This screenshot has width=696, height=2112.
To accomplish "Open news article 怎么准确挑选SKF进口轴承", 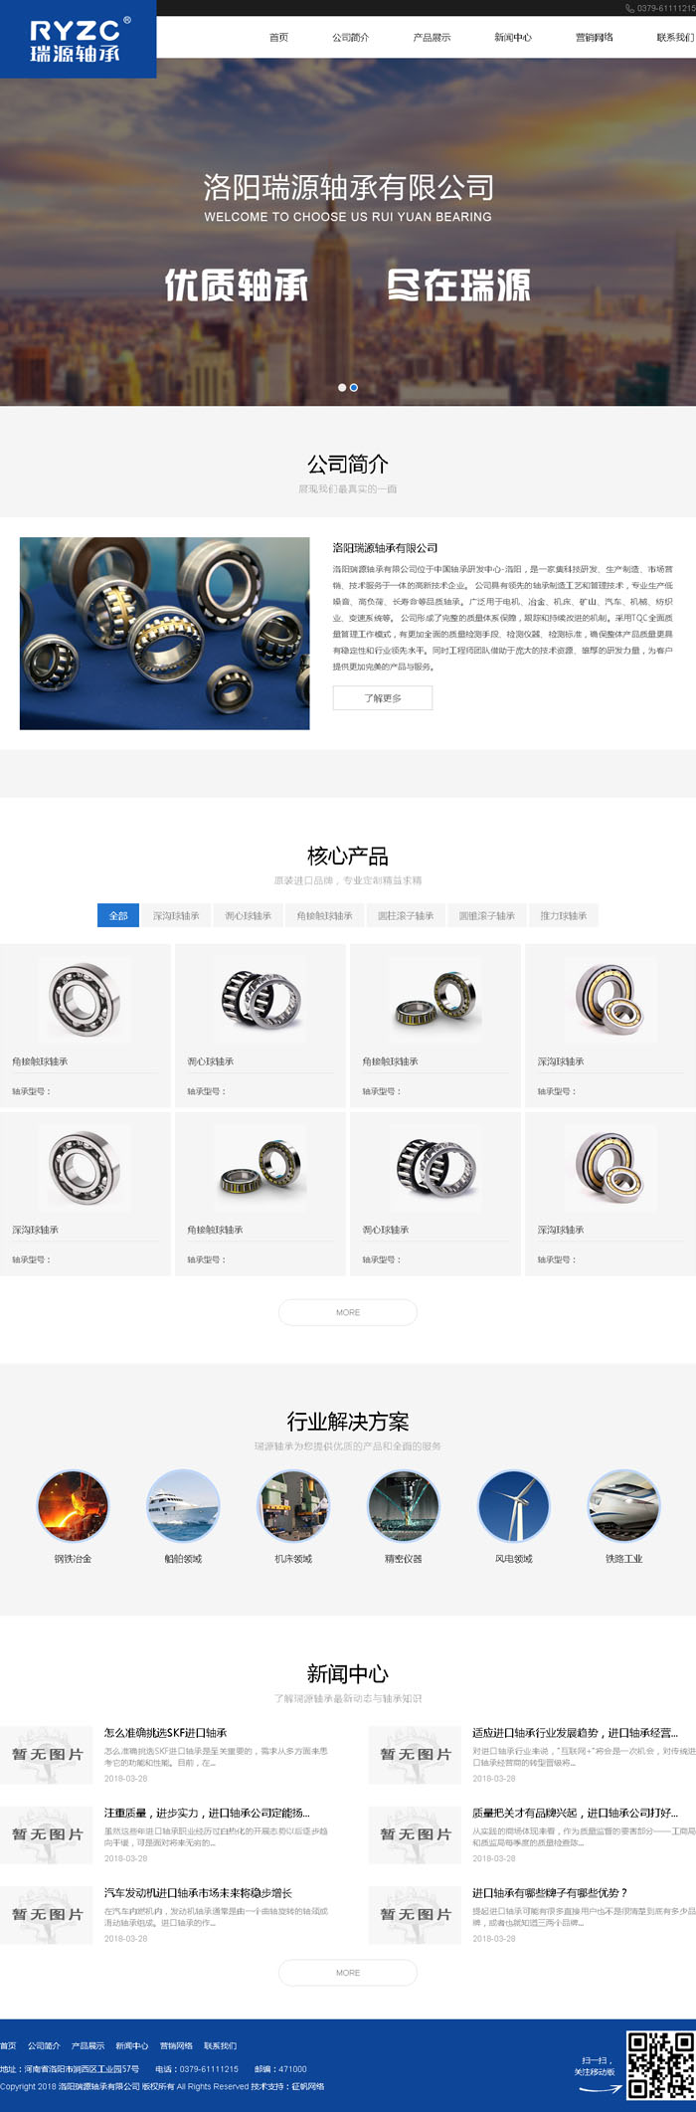I will 166,1732.
